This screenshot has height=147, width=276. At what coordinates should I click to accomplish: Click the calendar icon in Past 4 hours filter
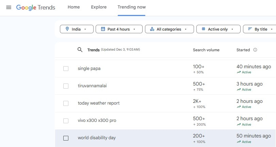click(103, 29)
